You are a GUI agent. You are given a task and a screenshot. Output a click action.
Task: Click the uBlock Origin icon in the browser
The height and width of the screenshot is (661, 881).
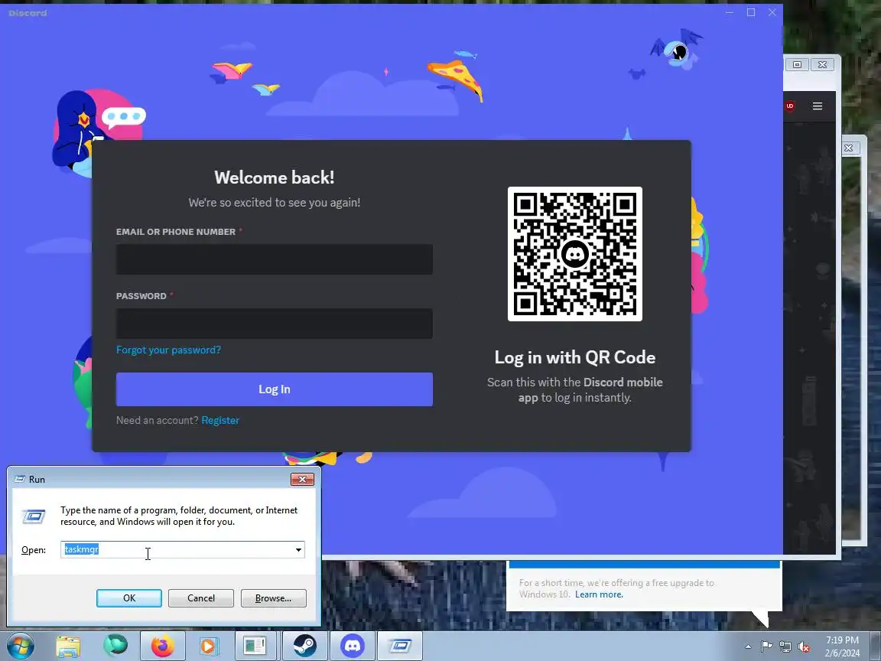(x=790, y=106)
